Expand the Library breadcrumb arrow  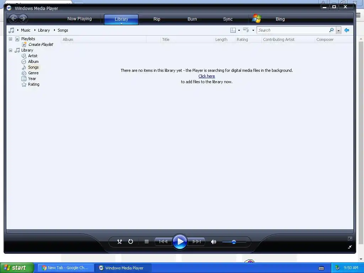[x=35, y=30]
